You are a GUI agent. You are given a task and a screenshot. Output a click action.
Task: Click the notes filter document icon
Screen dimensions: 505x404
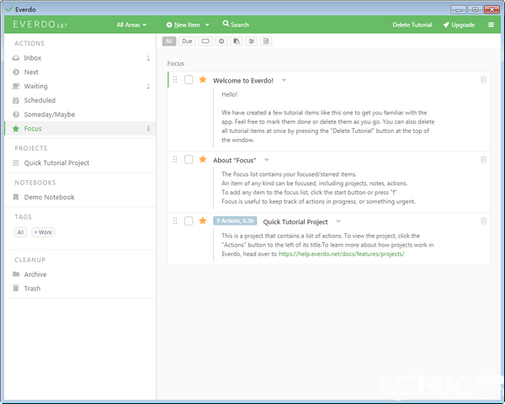(x=266, y=40)
